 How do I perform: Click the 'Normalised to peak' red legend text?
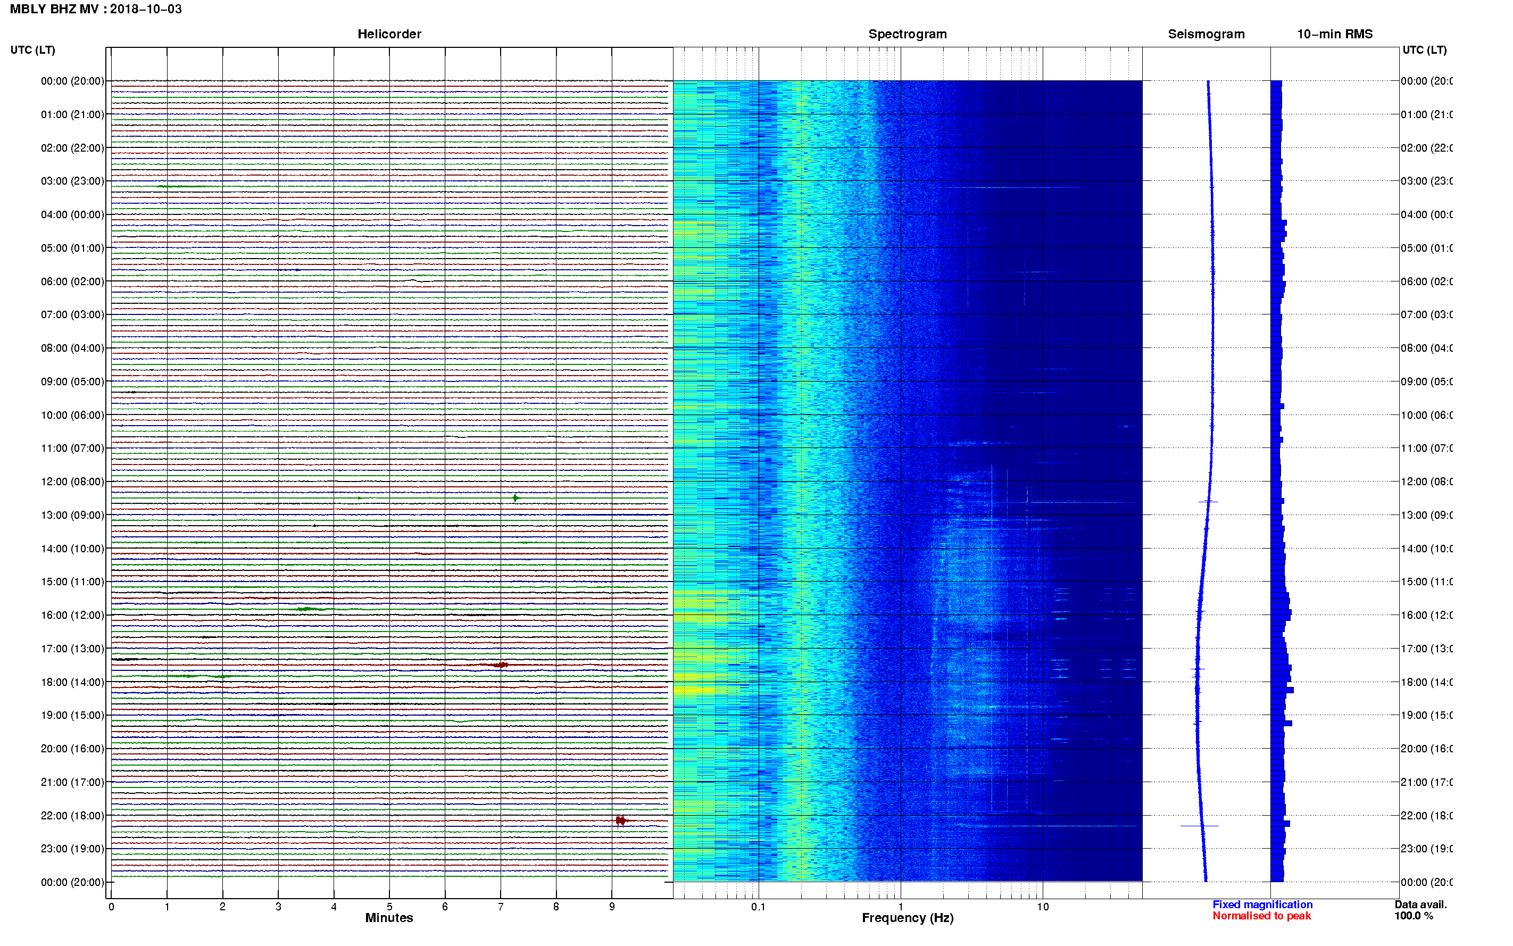(1261, 916)
